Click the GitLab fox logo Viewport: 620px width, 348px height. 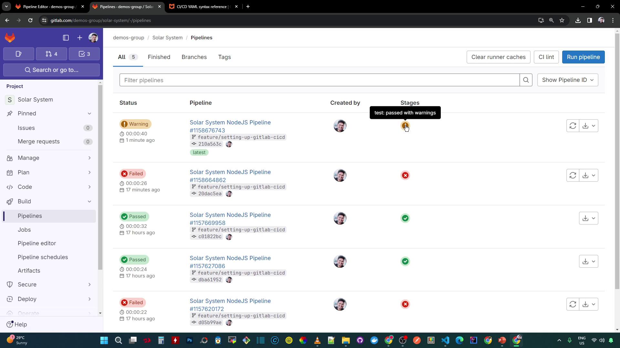pos(10,38)
